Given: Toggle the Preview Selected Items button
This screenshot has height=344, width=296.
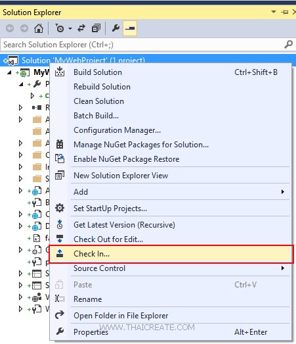Looking at the screenshot, I should 130,28.
